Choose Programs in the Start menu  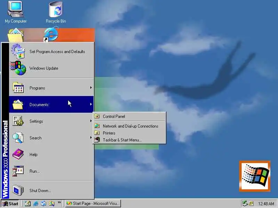(51, 88)
